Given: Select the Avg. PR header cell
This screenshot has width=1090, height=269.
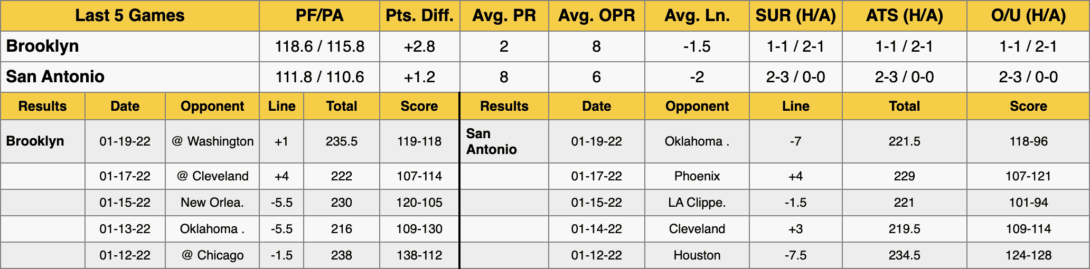Looking at the screenshot, I should click(x=504, y=16).
